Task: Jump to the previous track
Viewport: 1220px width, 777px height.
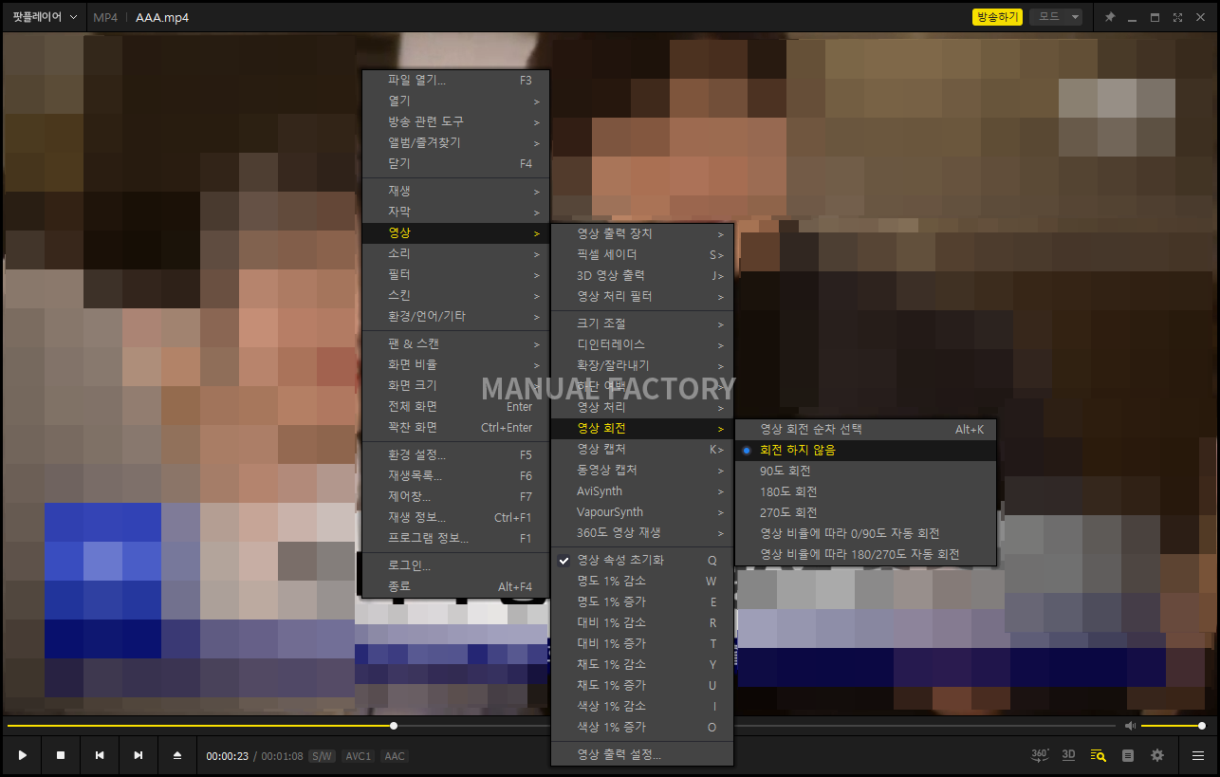Action: 100,755
